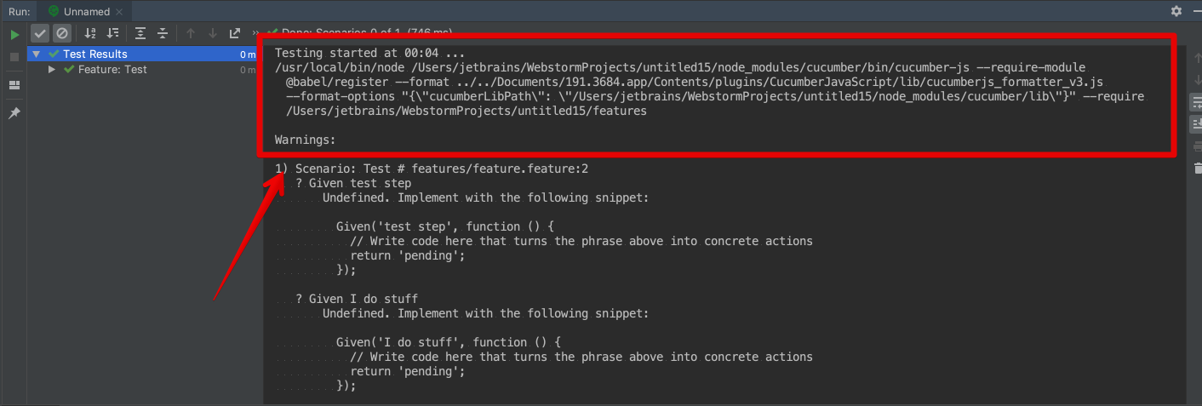1202x406 pixels.
Task: Expand the Feature: Test node
Action: coord(52,70)
